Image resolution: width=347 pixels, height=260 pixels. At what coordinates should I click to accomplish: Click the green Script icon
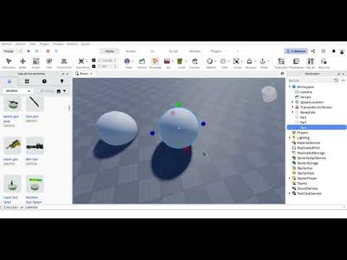pos(180,61)
